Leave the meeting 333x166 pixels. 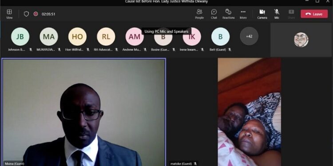[x=314, y=14]
